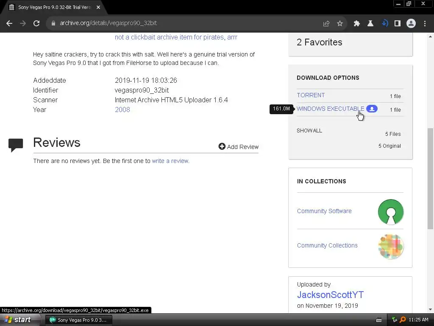The width and height of the screenshot is (434, 326).
Task: Follow the 'write a review' link
Action: [170, 161]
